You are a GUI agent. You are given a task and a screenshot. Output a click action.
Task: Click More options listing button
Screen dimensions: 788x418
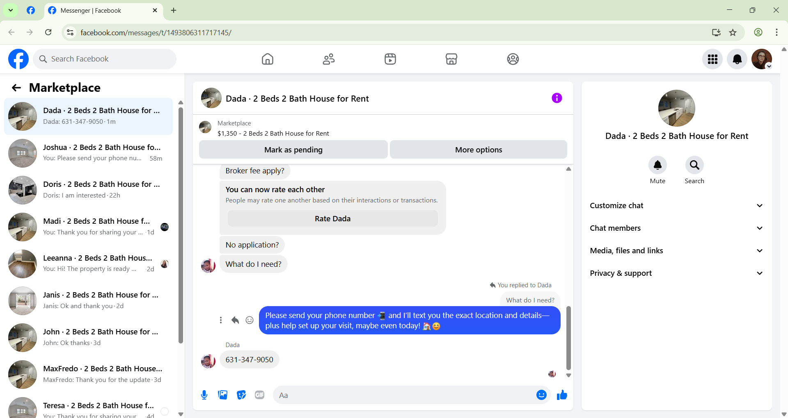point(479,150)
